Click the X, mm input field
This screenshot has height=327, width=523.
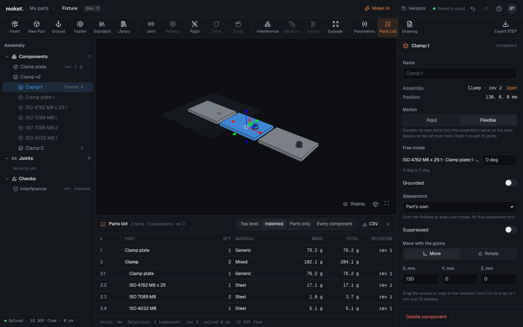pos(421,279)
